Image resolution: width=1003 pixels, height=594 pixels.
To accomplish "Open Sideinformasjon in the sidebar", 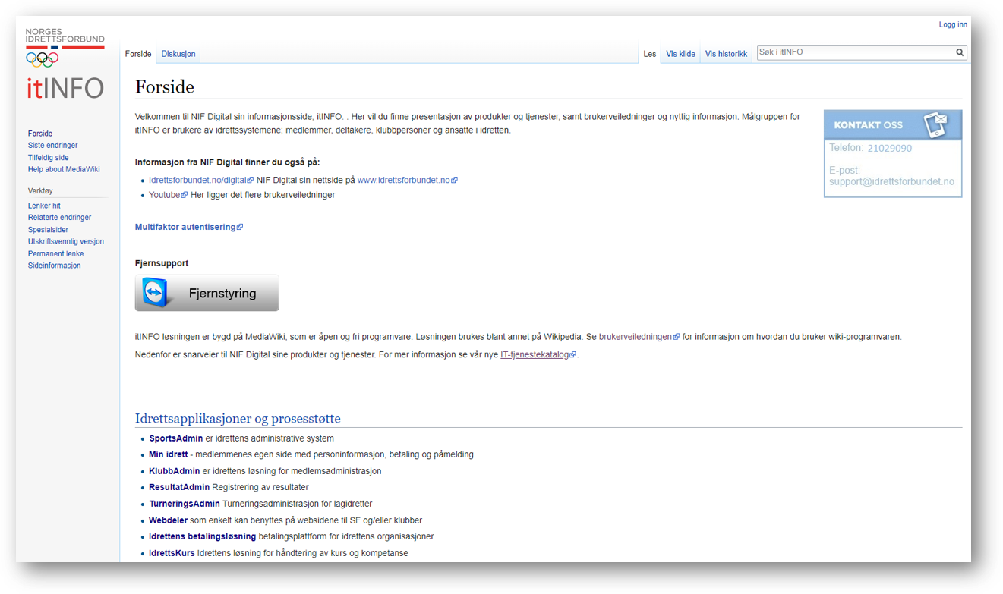I will pyautogui.click(x=54, y=266).
